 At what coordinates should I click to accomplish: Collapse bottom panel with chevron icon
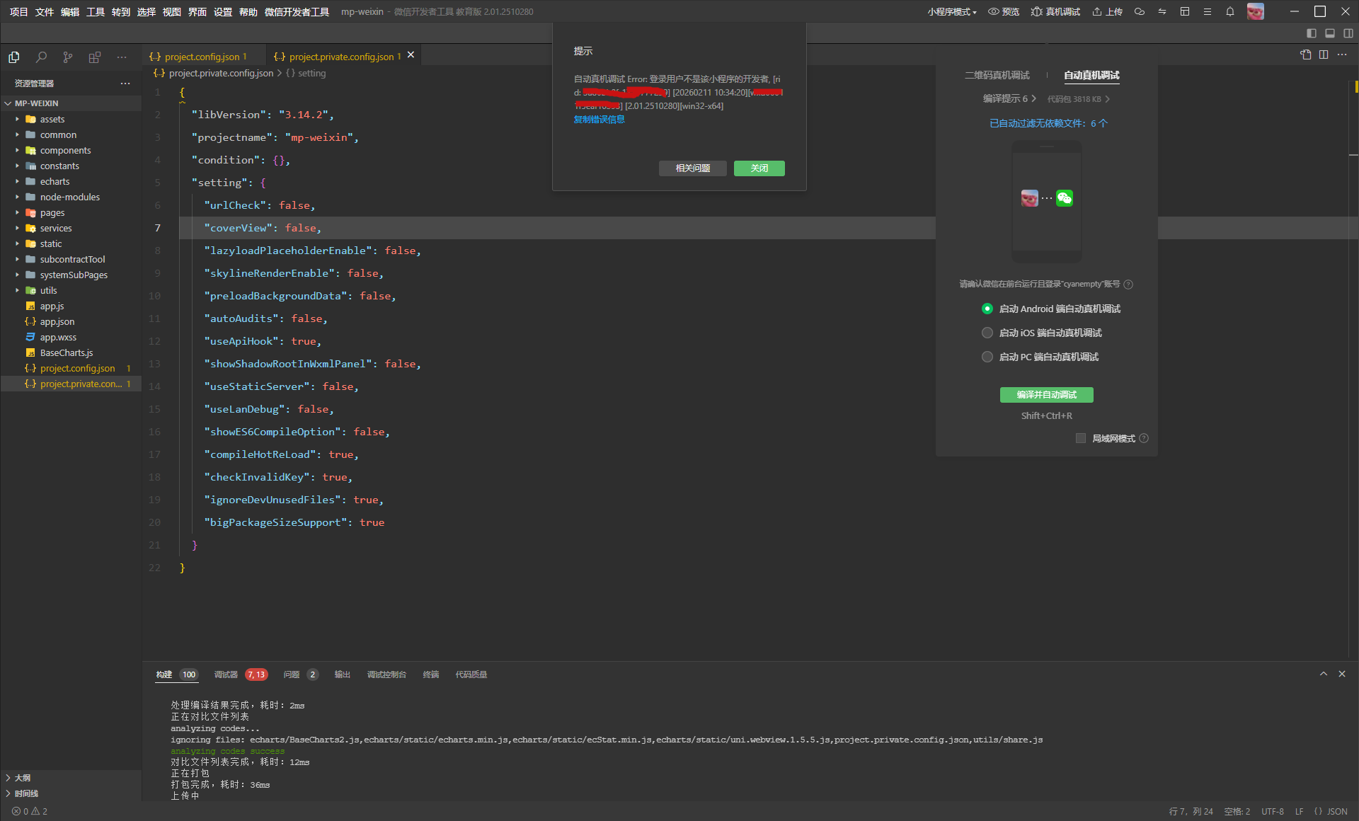1323,674
